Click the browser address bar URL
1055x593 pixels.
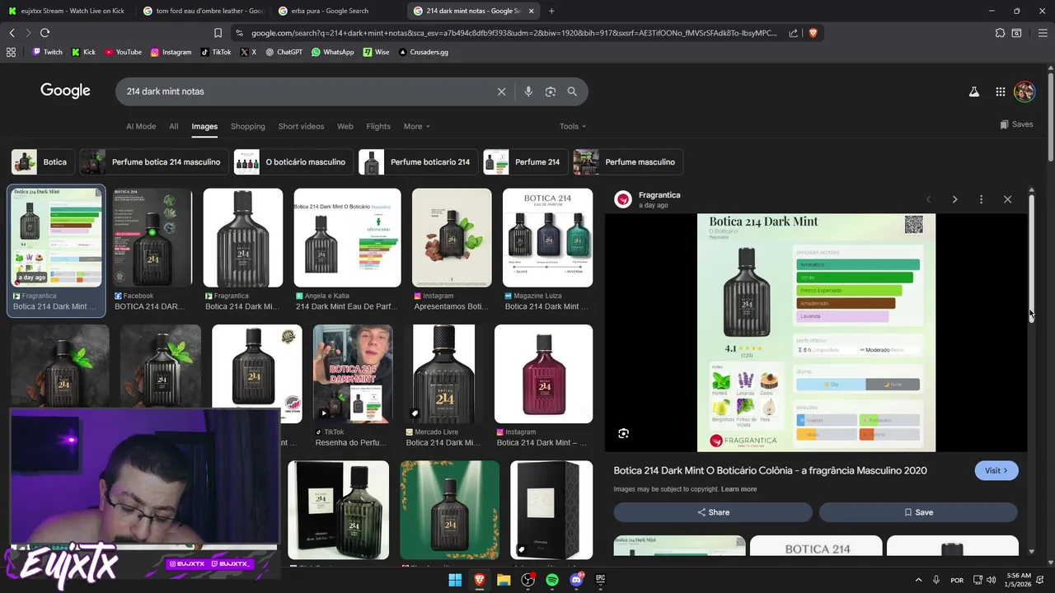click(513, 33)
